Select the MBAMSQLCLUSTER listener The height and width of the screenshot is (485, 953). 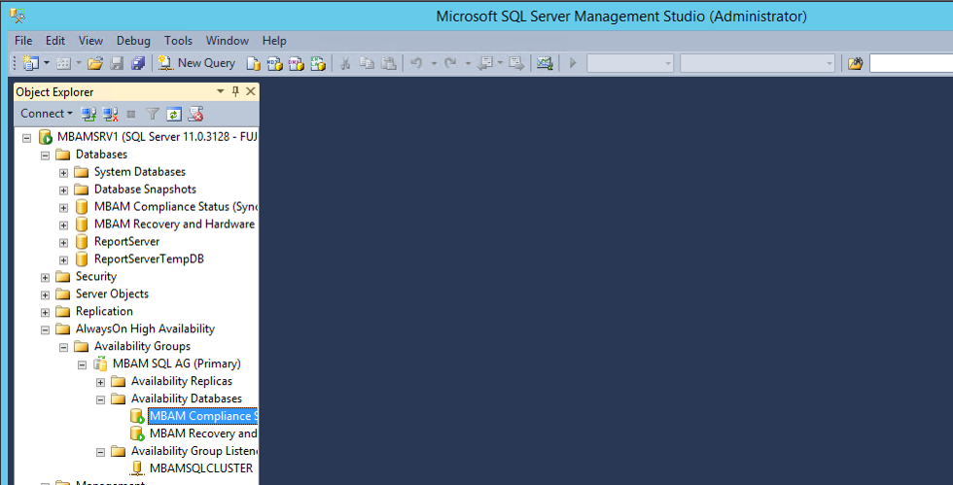[201, 468]
